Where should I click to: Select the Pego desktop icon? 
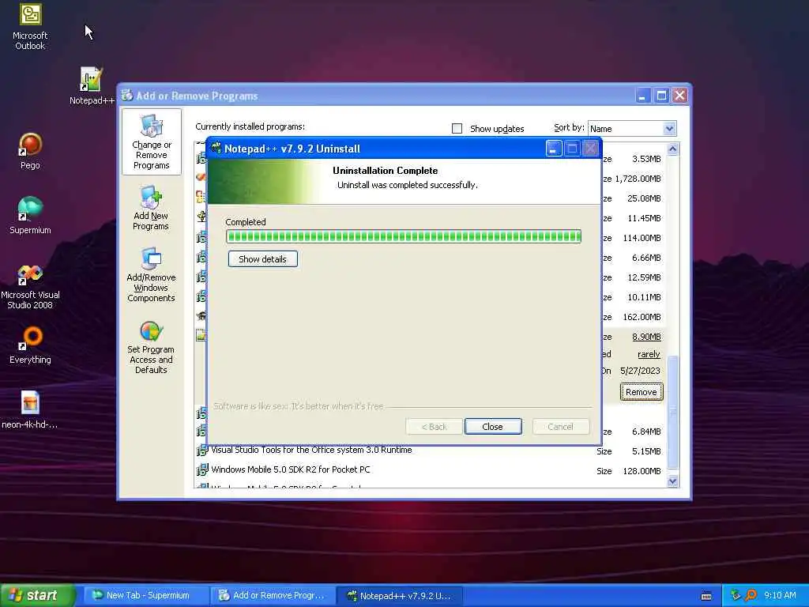(x=30, y=151)
